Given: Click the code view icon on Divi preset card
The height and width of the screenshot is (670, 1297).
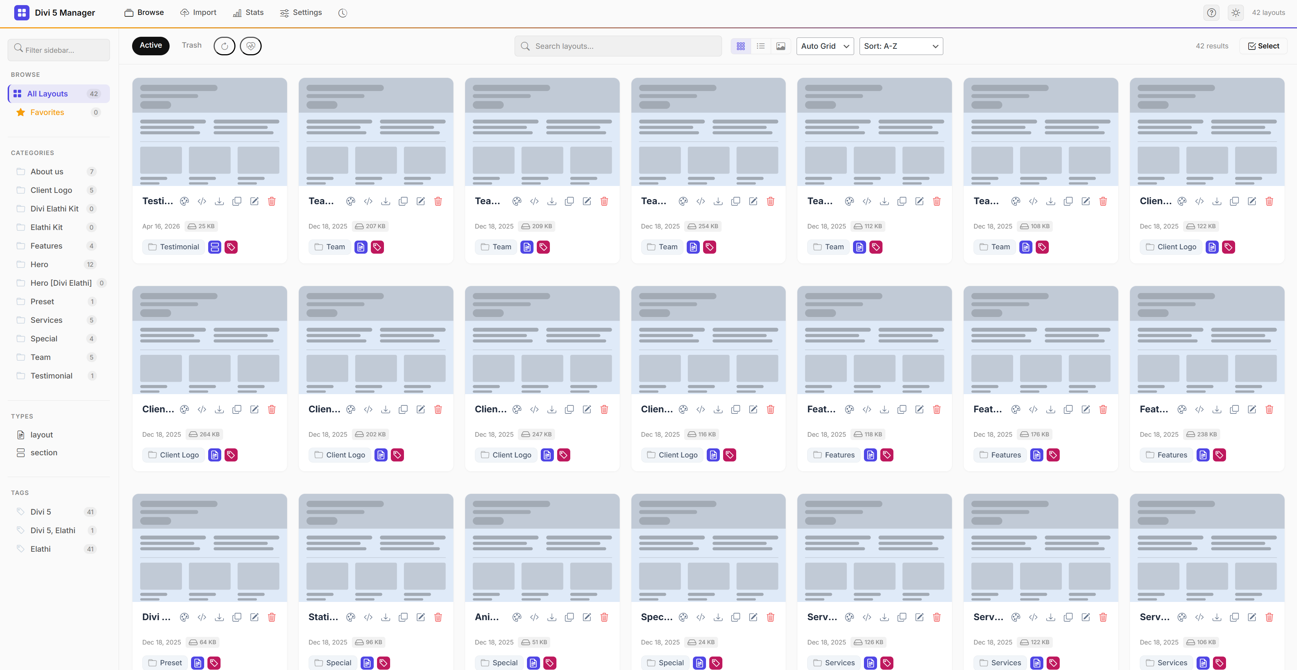Looking at the screenshot, I should coord(202,617).
